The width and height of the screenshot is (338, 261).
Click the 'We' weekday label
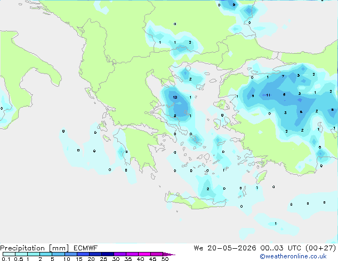[x=198, y=248]
